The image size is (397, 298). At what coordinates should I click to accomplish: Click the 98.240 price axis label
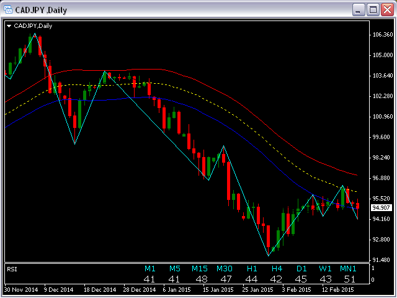(383, 158)
